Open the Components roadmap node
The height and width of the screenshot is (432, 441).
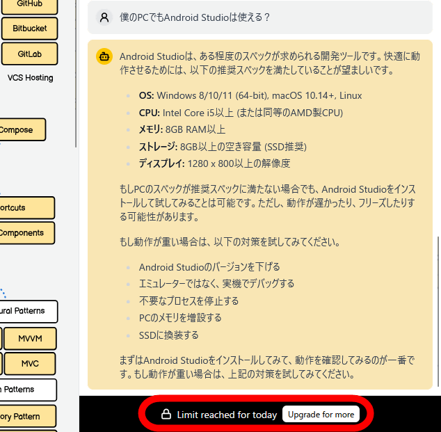pyautogui.click(x=27, y=233)
